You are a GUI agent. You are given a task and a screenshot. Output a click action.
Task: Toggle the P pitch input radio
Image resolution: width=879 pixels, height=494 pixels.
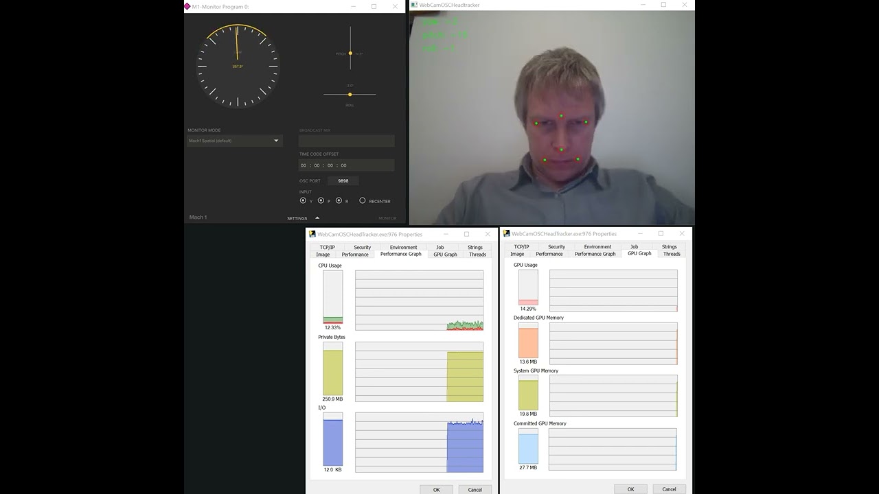click(x=321, y=201)
